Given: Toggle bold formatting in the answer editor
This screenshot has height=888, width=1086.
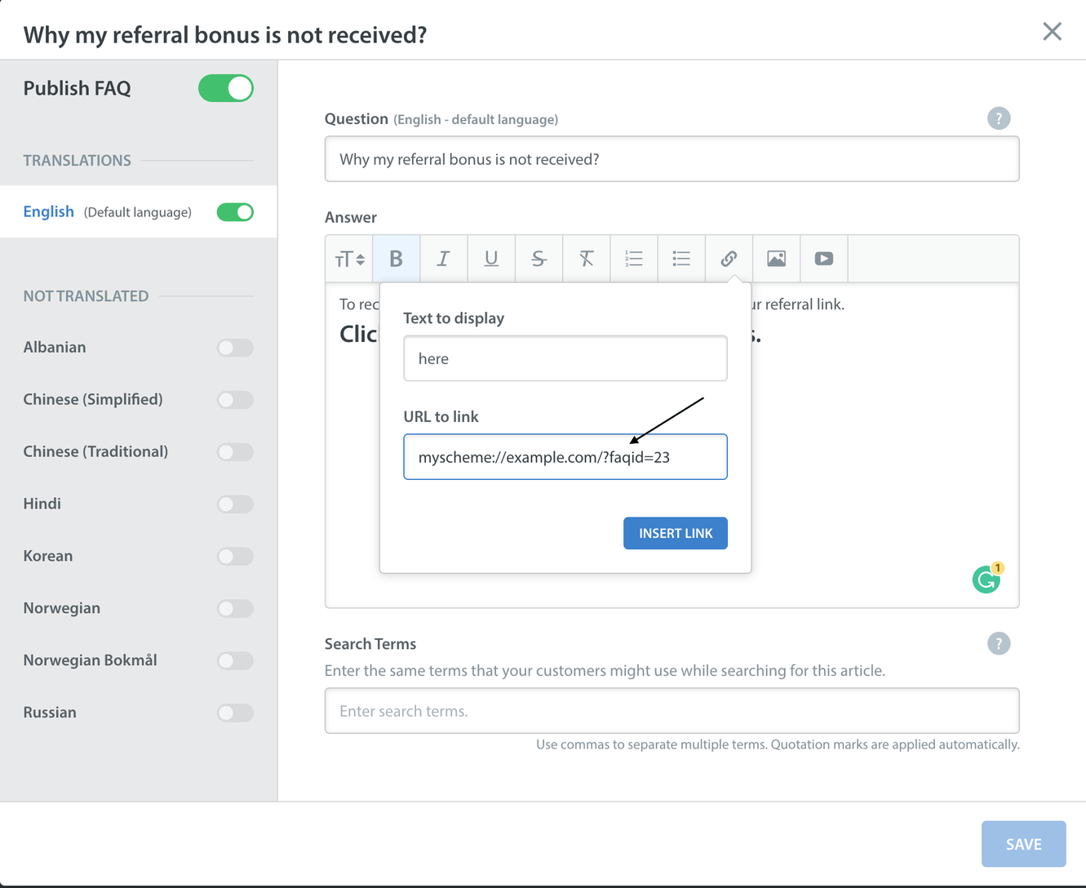Looking at the screenshot, I should coord(397,258).
